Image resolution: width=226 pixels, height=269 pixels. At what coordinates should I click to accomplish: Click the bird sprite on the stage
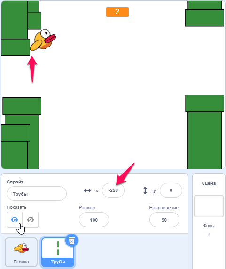[x=43, y=40]
